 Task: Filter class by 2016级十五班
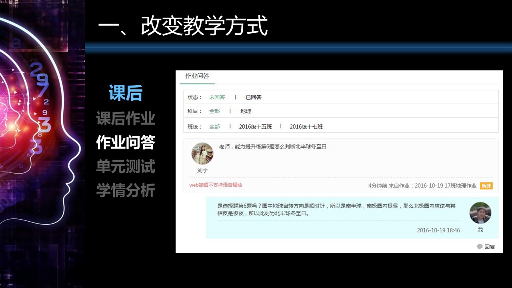pyautogui.click(x=256, y=127)
